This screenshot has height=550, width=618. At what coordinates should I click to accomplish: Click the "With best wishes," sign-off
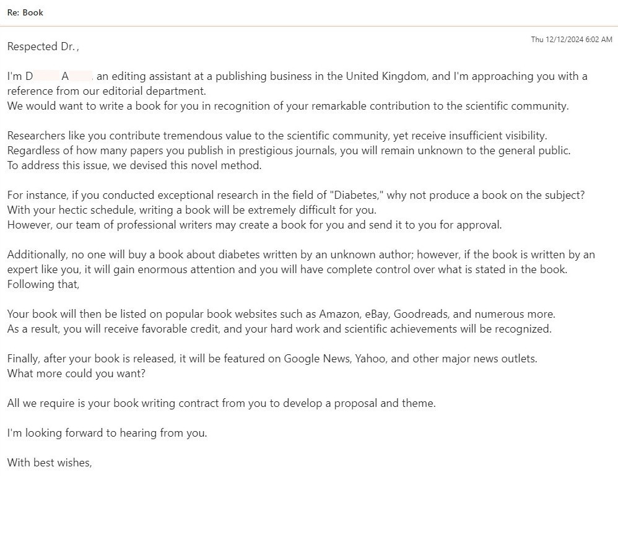click(x=50, y=463)
